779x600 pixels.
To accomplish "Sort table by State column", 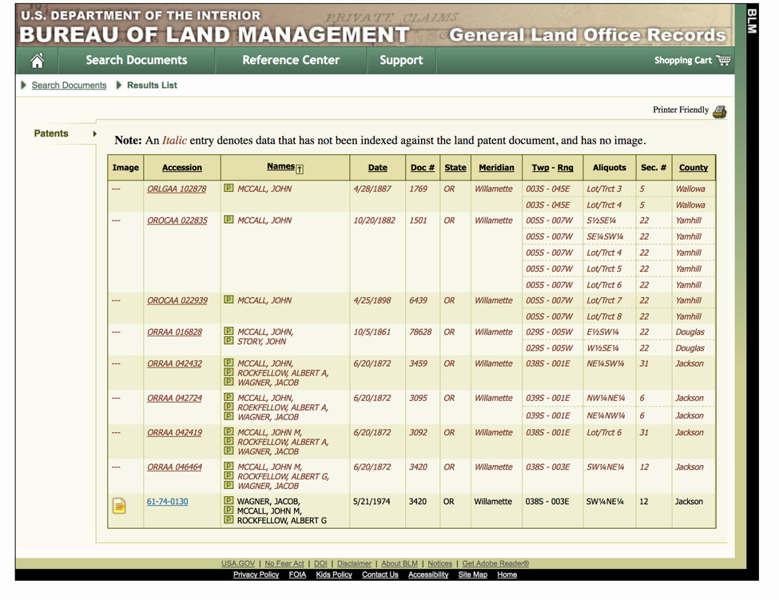I will click(455, 168).
